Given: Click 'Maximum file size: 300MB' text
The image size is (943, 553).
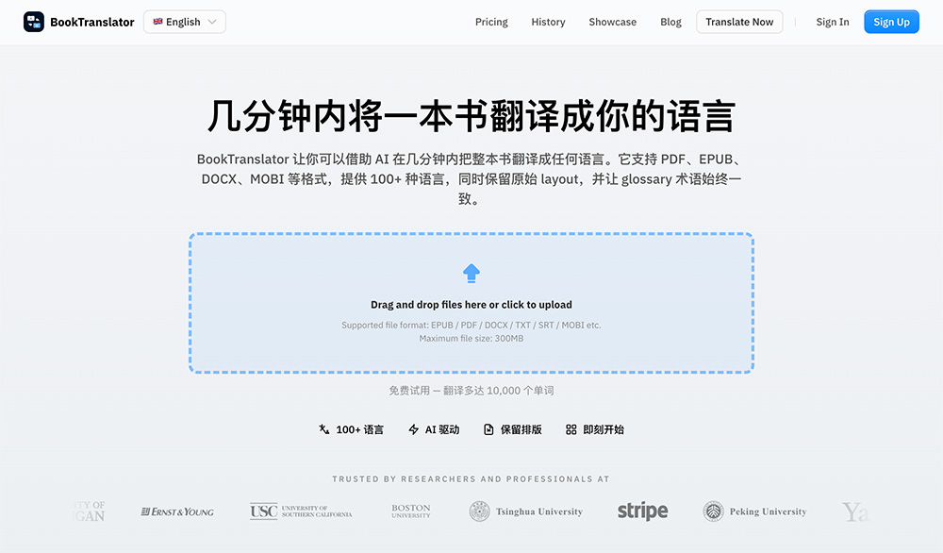Looking at the screenshot, I should click(471, 338).
